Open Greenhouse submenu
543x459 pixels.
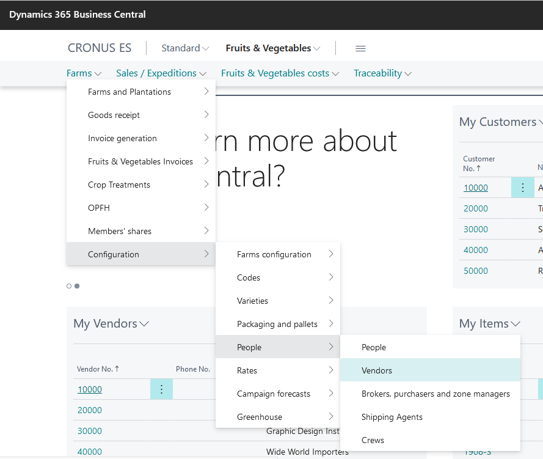[x=278, y=417]
